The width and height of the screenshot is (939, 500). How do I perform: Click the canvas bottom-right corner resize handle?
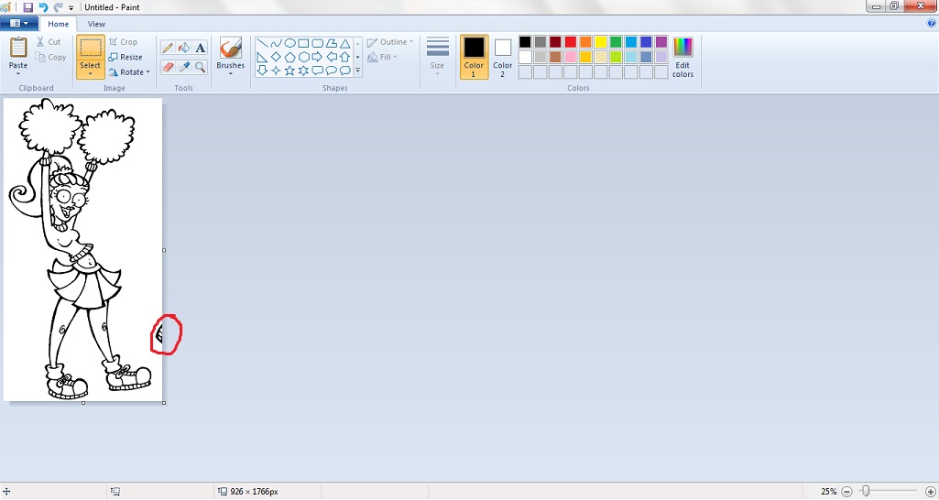pyautogui.click(x=164, y=403)
